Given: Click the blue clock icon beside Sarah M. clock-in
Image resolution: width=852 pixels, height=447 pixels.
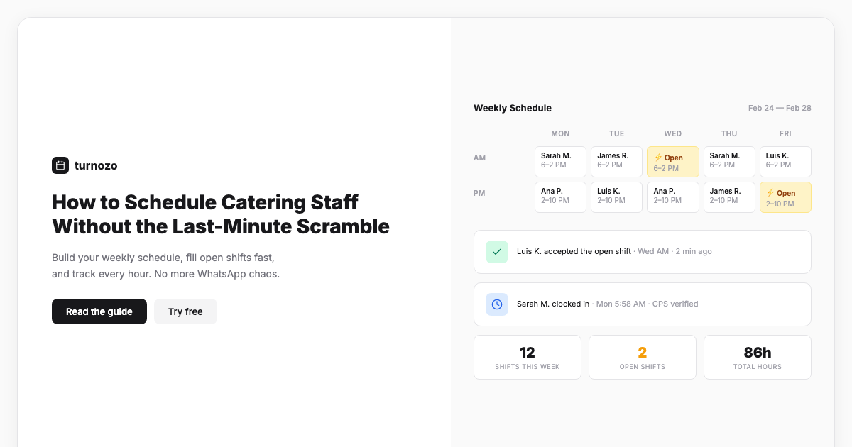Looking at the screenshot, I should (x=497, y=304).
